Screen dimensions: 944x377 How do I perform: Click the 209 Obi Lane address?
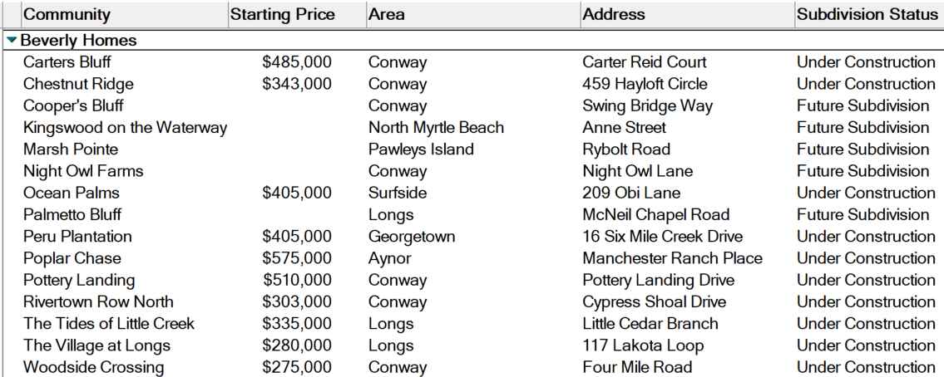click(x=631, y=193)
